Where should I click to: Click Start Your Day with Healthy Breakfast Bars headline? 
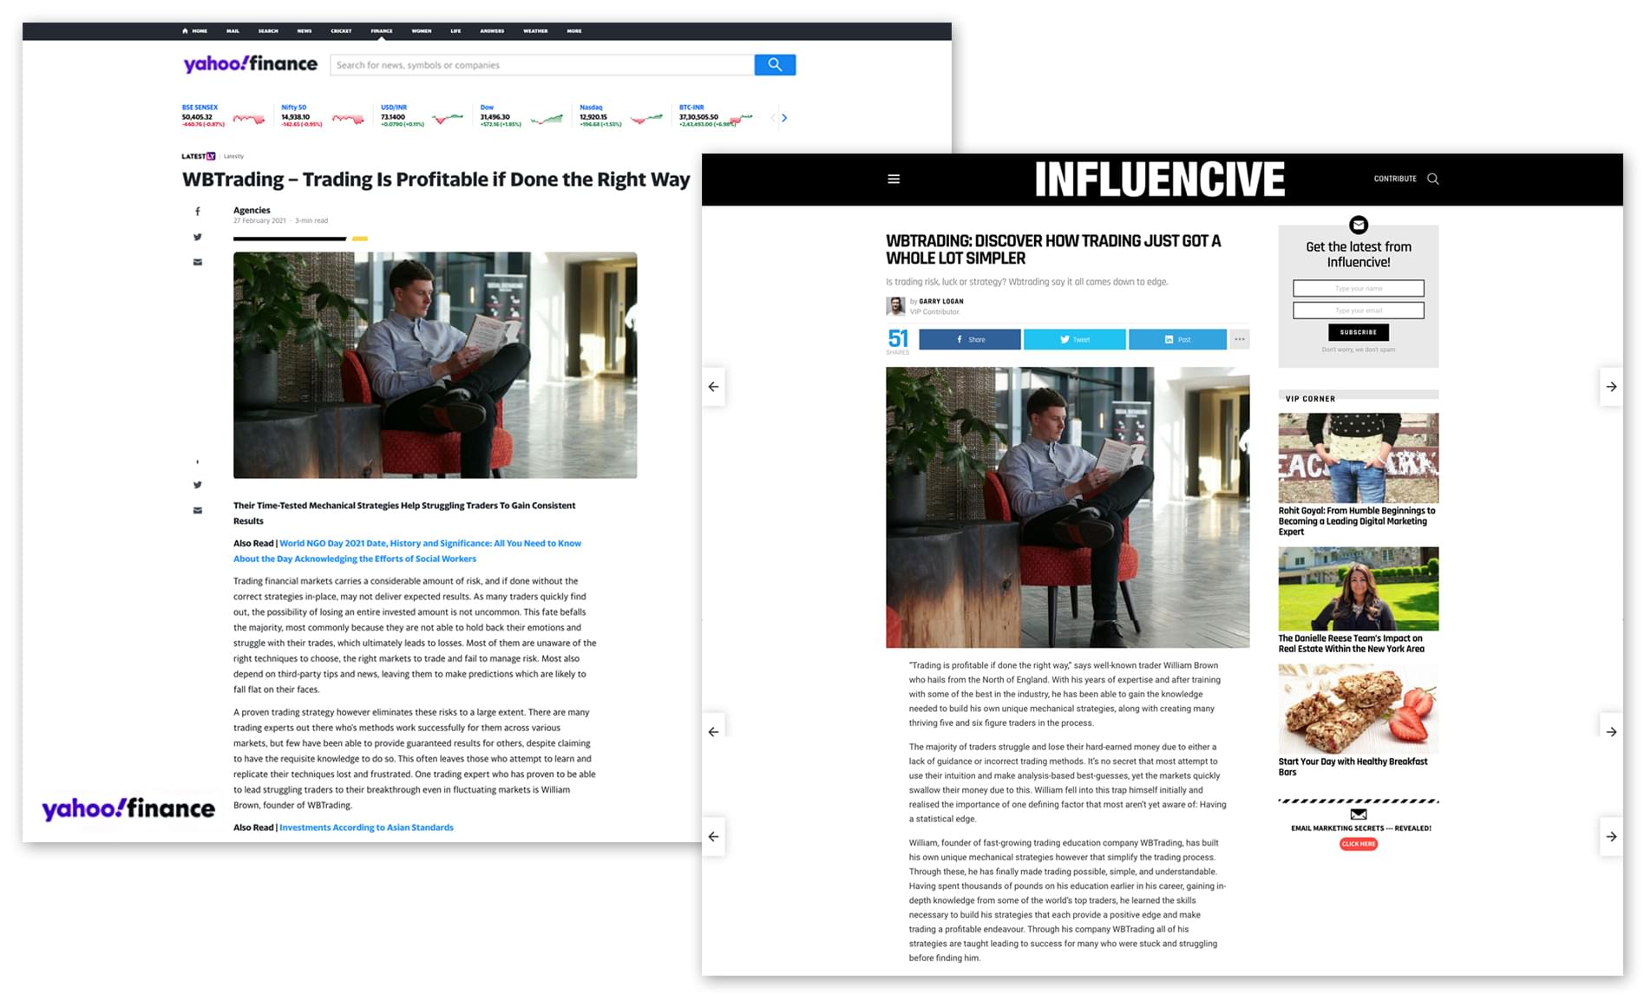1353,767
